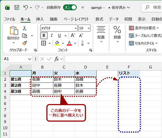Toggle Bold formatting button
Screen dimensions: 162x138
[44, 35]
